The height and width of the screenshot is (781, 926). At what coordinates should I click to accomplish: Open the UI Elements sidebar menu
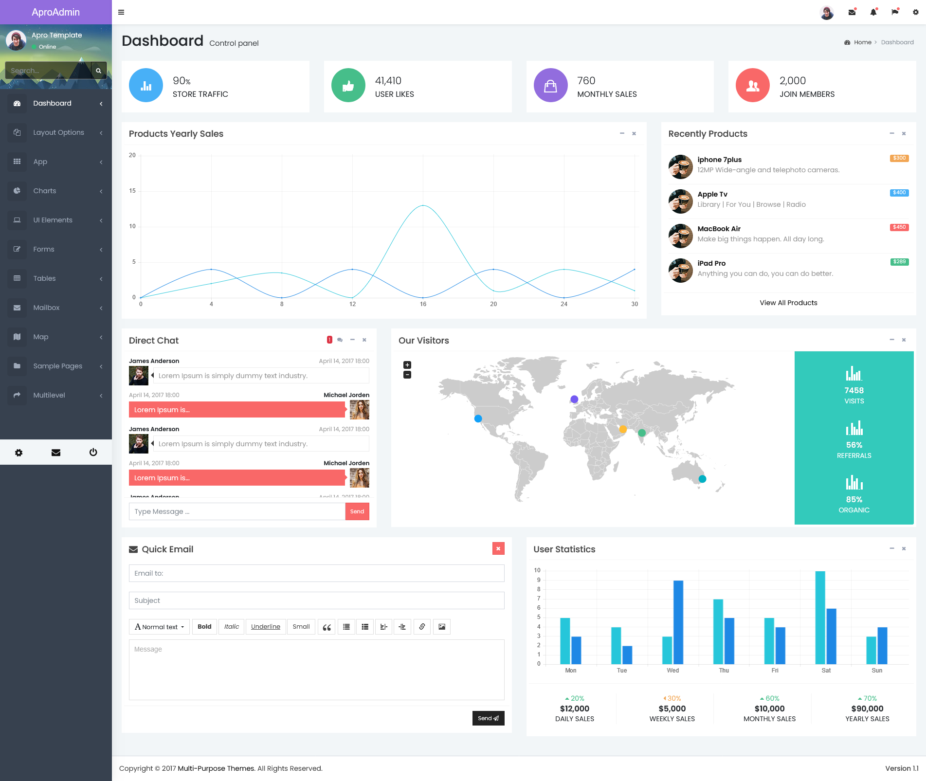56,220
